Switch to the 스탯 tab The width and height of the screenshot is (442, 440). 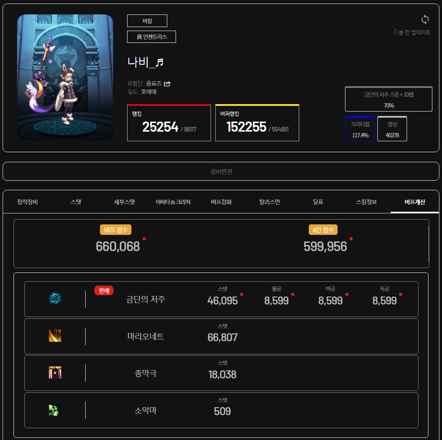point(76,202)
